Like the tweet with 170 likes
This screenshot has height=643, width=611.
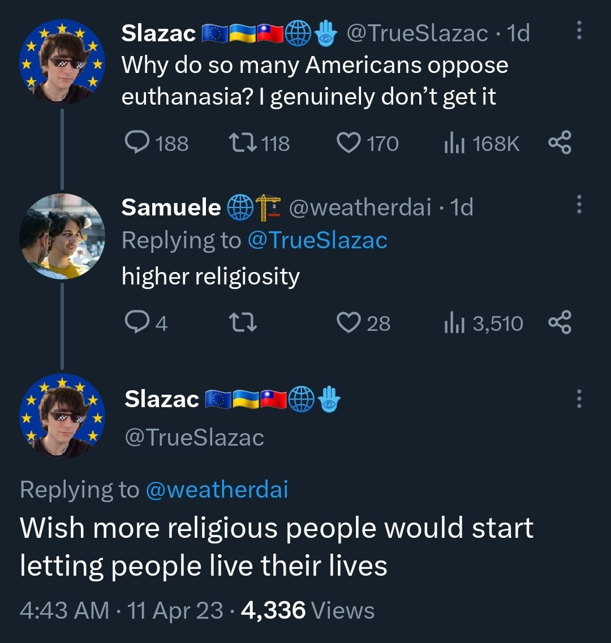348,143
